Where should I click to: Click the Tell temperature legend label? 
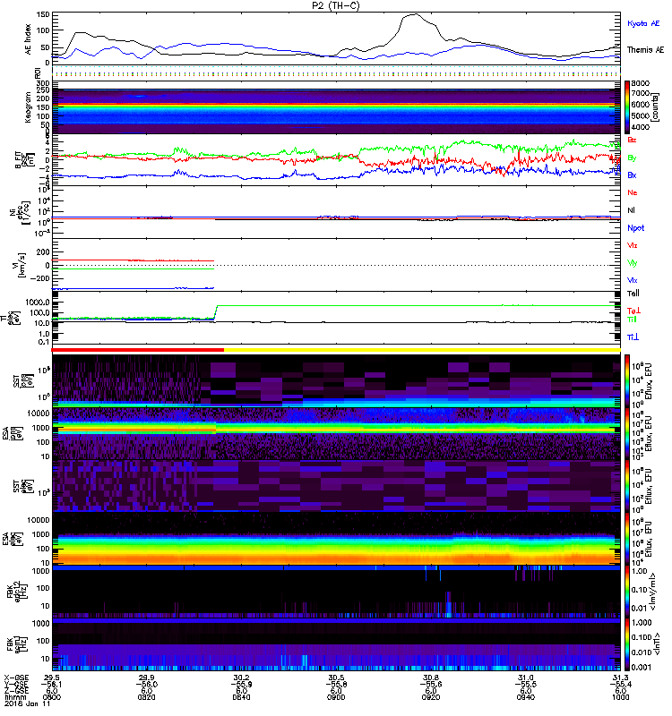click(633, 293)
